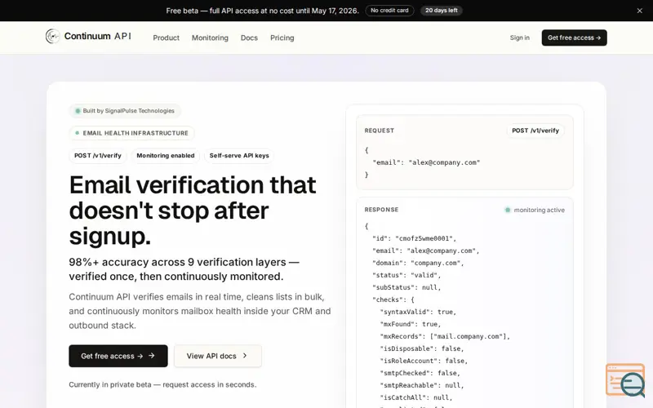
Task: Open the floating chat widget icon
Action: pos(625,380)
